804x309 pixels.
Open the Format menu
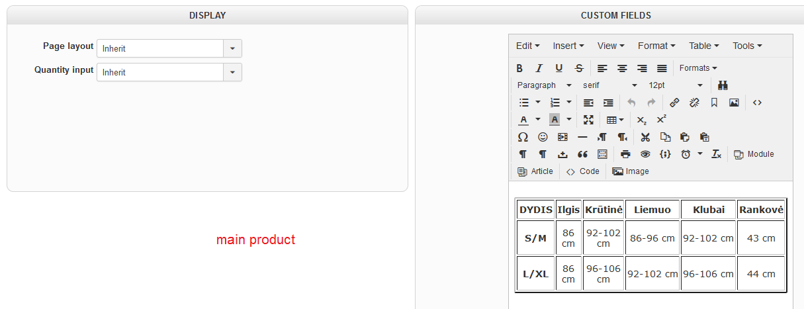[656, 46]
